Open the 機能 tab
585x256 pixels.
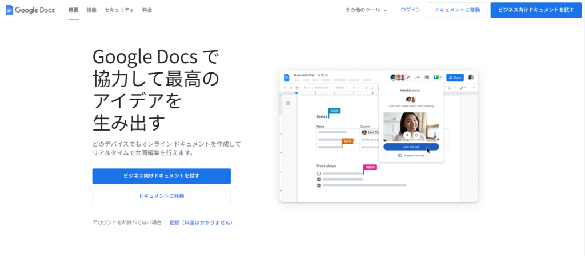[x=91, y=10]
